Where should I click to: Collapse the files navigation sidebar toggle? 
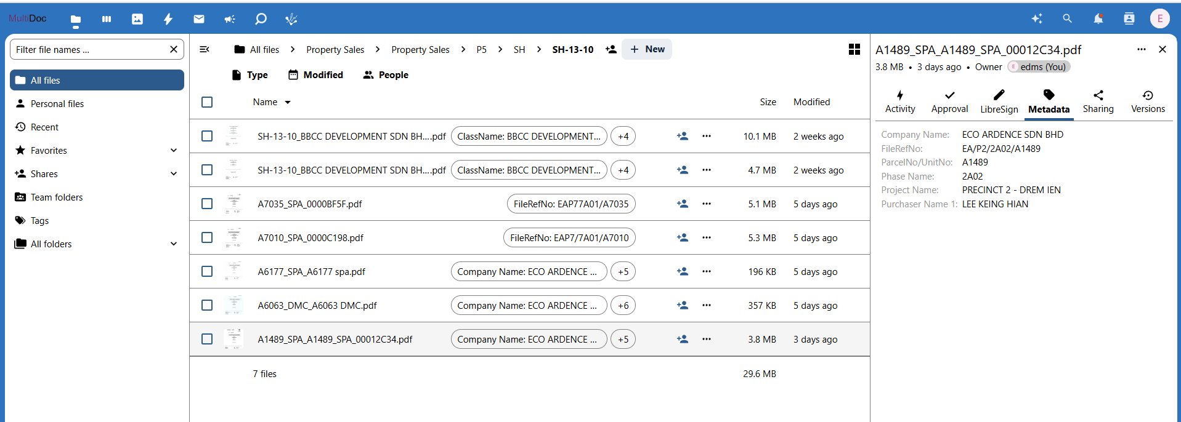point(205,49)
